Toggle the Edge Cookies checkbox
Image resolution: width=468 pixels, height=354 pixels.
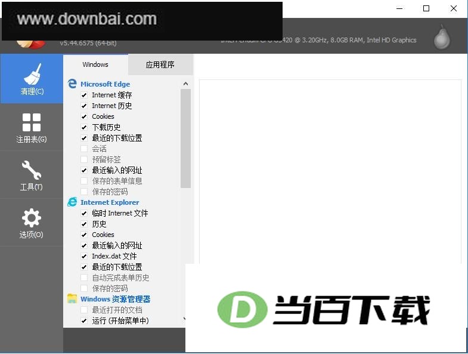(84, 116)
